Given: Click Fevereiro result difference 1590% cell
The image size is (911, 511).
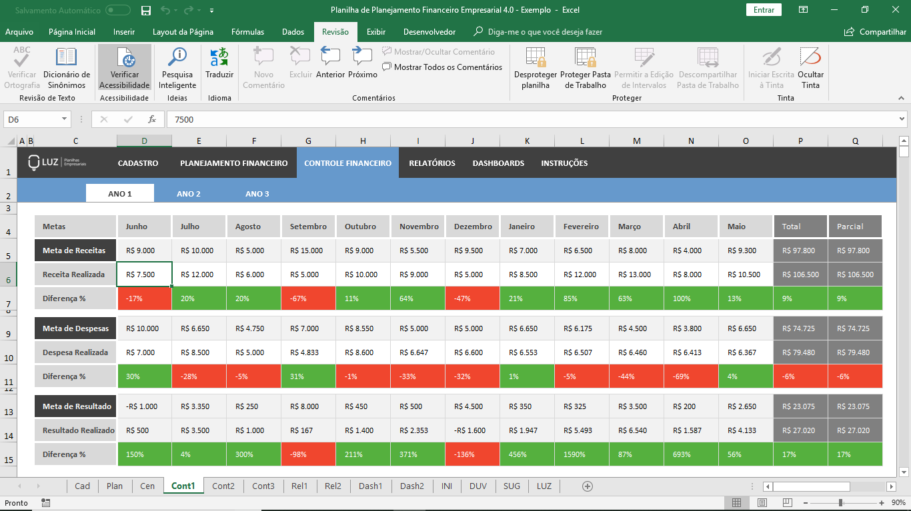Looking at the screenshot, I should coord(582,454).
